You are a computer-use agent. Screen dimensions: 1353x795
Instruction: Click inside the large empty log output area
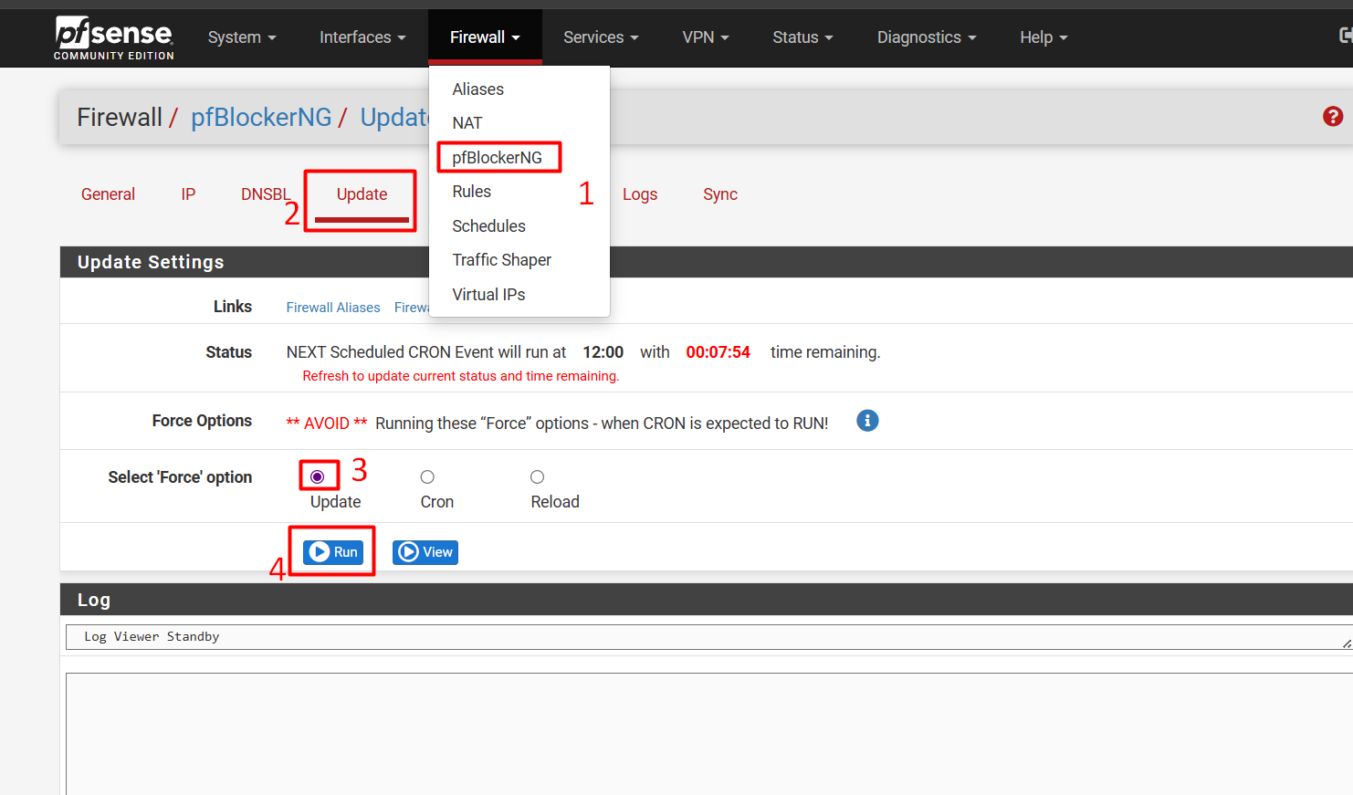click(709, 734)
